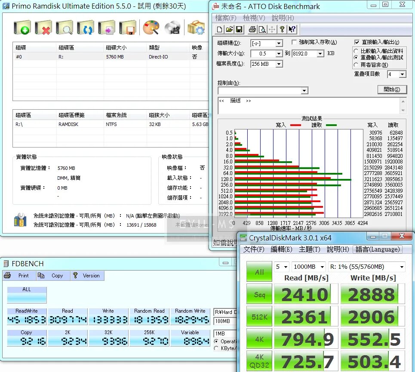Screen dimensions: 415x372
Task: Open the 檔案長度 256 MB dropdown
Action: pos(279,64)
